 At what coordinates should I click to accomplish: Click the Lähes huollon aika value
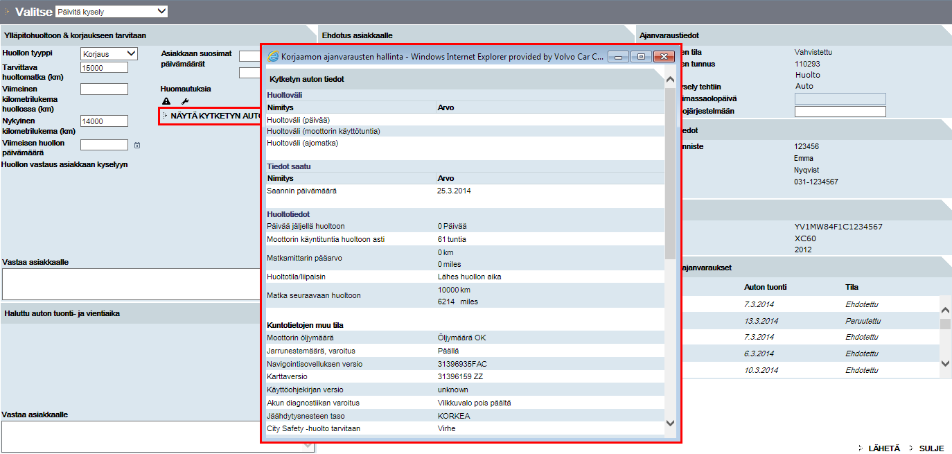tap(469, 277)
